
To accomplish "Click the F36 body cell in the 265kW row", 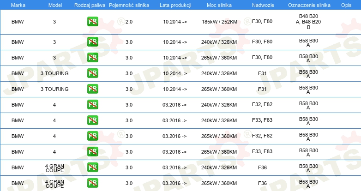I will [262, 183].
